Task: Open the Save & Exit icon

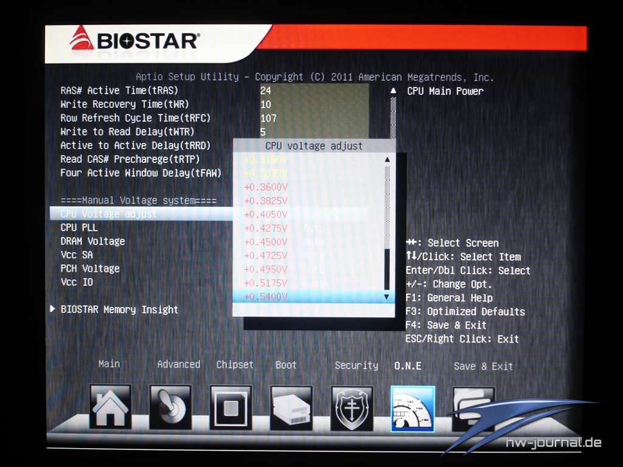Action: (x=473, y=409)
